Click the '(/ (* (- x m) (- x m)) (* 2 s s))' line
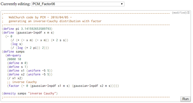Image resolution: width=193 pixels, height=103 pixels. [x=39, y=40]
